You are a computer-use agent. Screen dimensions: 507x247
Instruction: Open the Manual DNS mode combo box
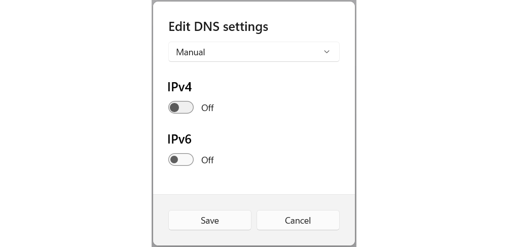click(x=254, y=52)
